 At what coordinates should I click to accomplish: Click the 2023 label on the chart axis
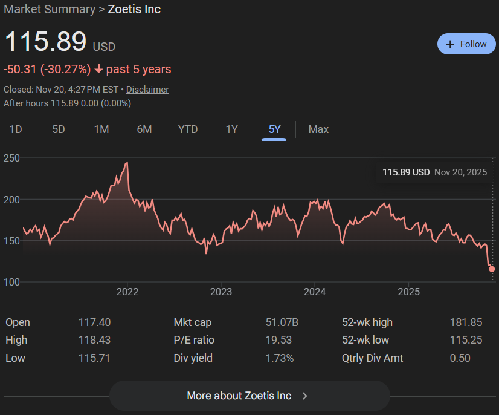point(221,292)
